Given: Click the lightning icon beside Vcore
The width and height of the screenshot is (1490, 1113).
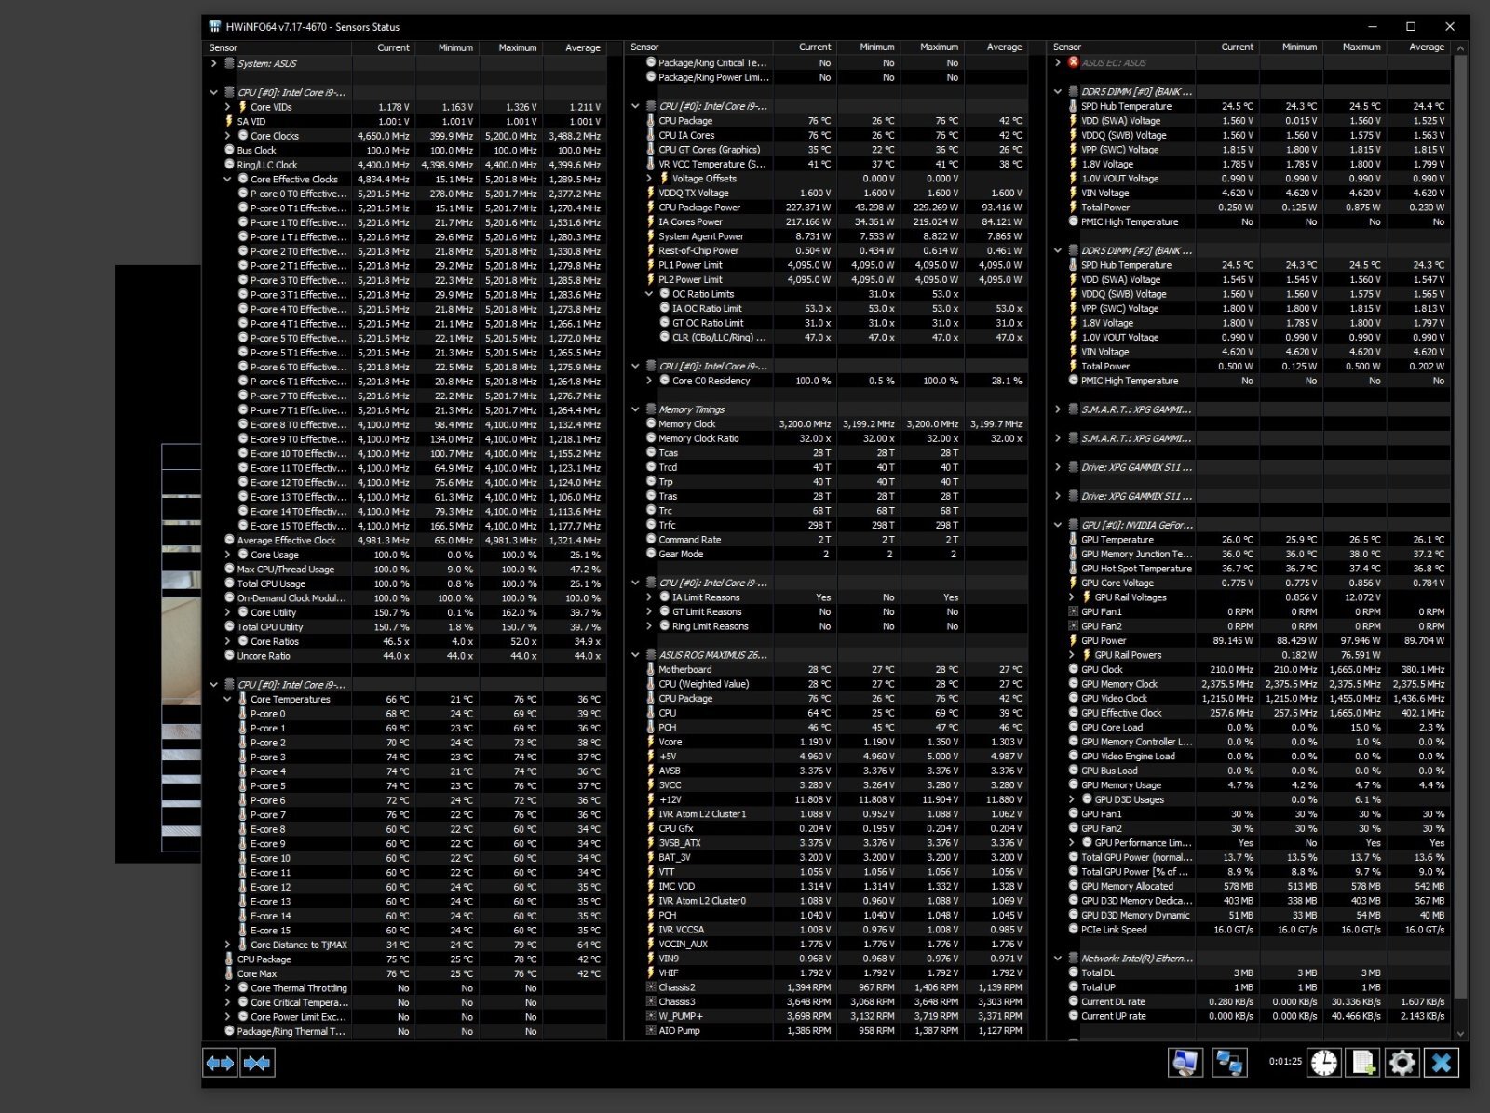Looking at the screenshot, I should click(651, 742).
